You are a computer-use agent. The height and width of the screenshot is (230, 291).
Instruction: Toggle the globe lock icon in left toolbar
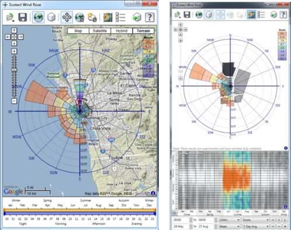[x=79, y=17]
